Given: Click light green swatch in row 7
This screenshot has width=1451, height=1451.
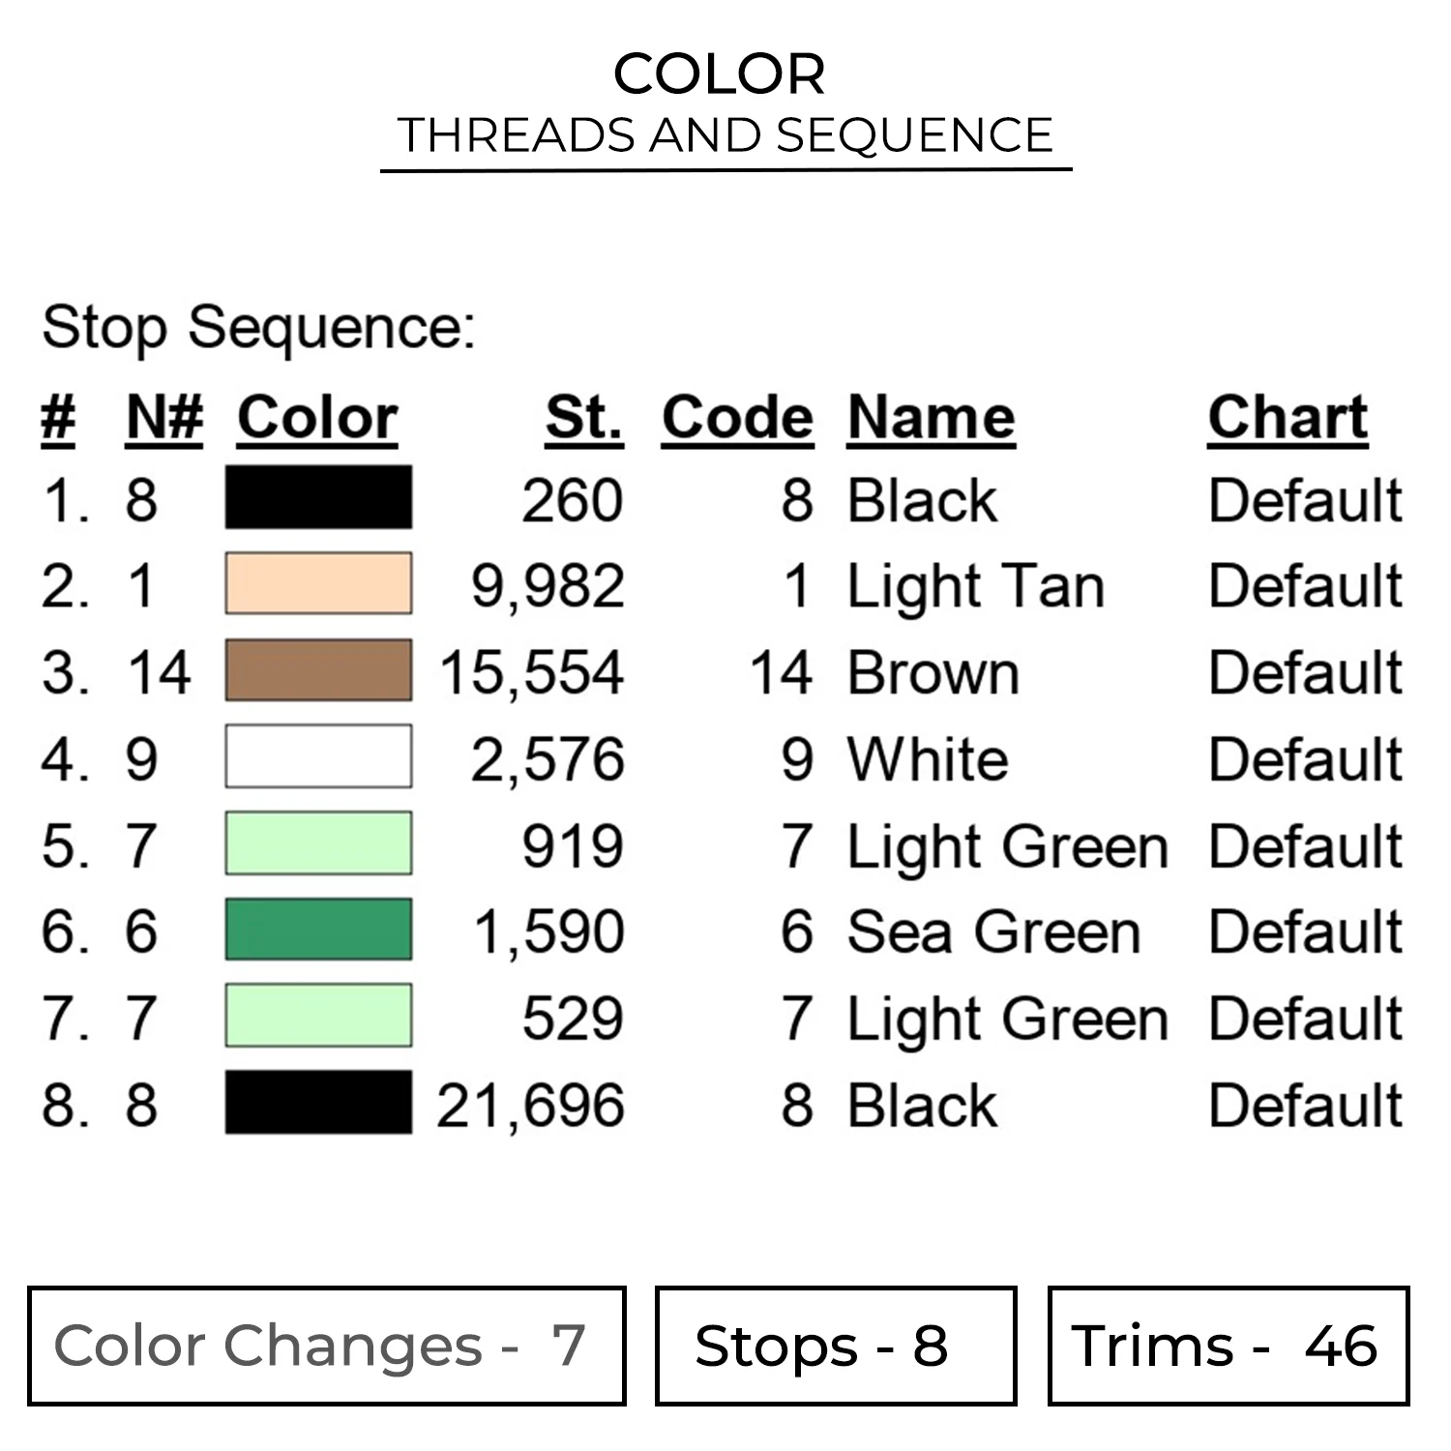Looking at the screenshot, I should pyautogui.click(x=318, y=1016).
